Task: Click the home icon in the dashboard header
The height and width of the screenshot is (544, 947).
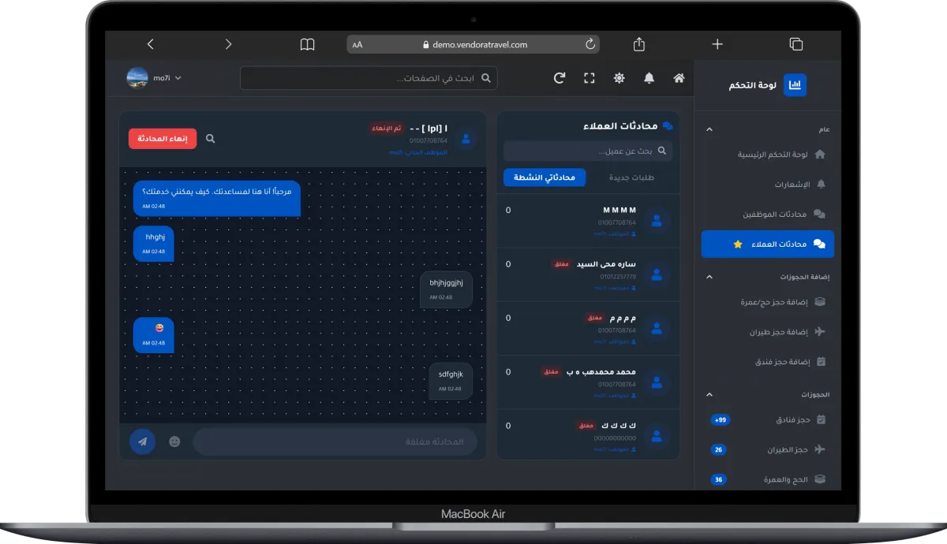Action: pyautogui.click(x=679, y=78)
